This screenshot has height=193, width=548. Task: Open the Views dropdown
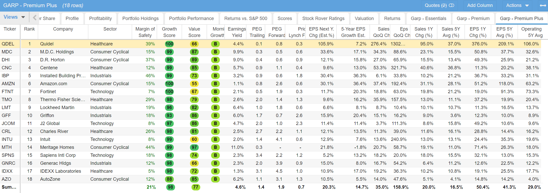(14, 17)
